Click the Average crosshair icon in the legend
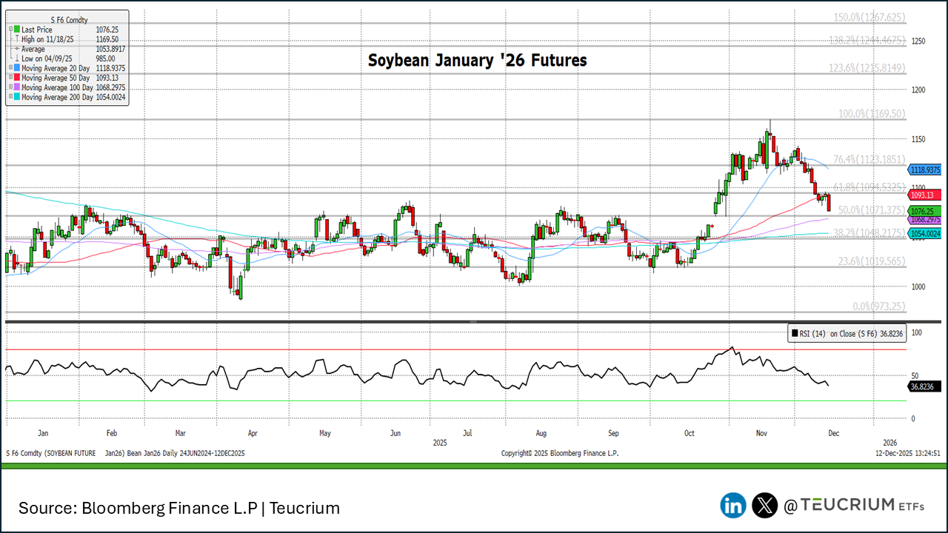This screenshot has width=948, height=533. [x=16, y=48]
